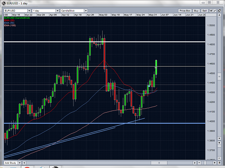
Task: Click the May 03 date label
Action: click(x=103, y=15)
